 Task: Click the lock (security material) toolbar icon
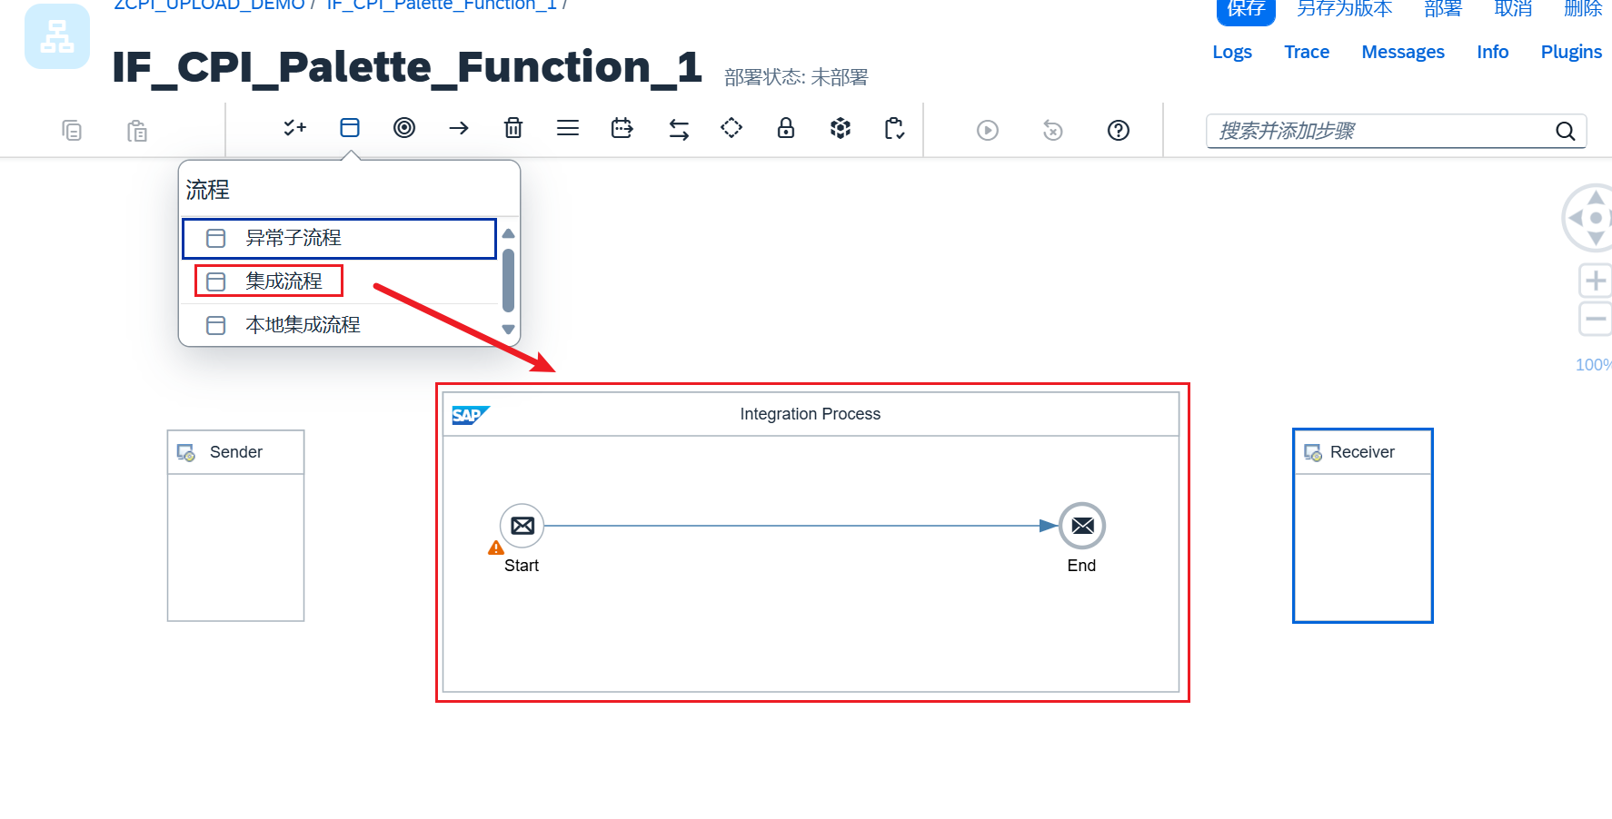(786, 128)
